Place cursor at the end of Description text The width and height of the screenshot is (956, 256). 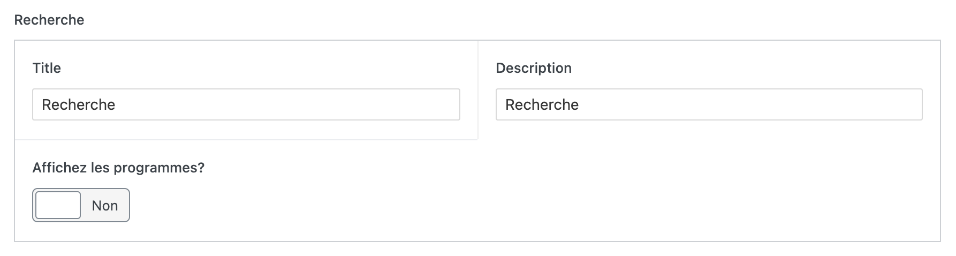tap(580, 104)
